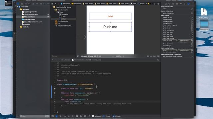
Task: Click the Step into debug icon
Action: (69, 116)
